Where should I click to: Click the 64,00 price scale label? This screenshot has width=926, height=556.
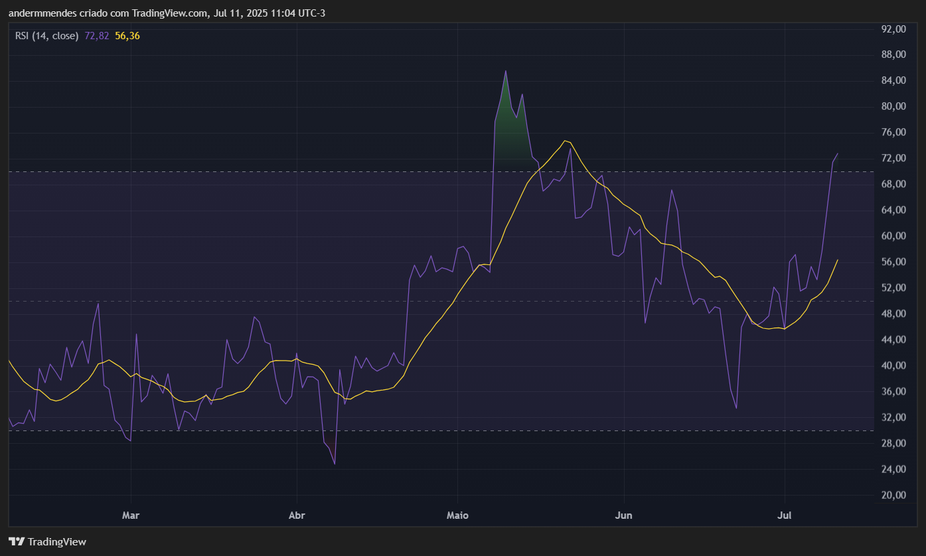[x=893, y=210]
